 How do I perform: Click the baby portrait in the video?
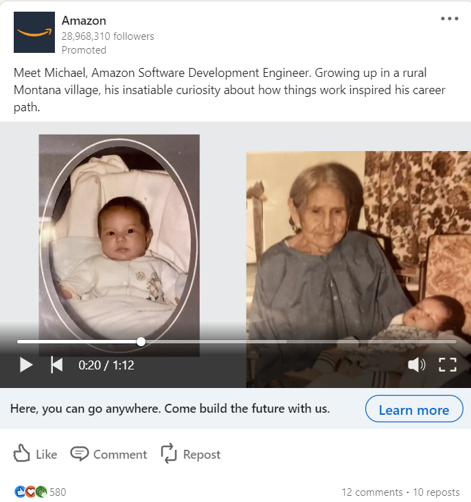point(119,245)
